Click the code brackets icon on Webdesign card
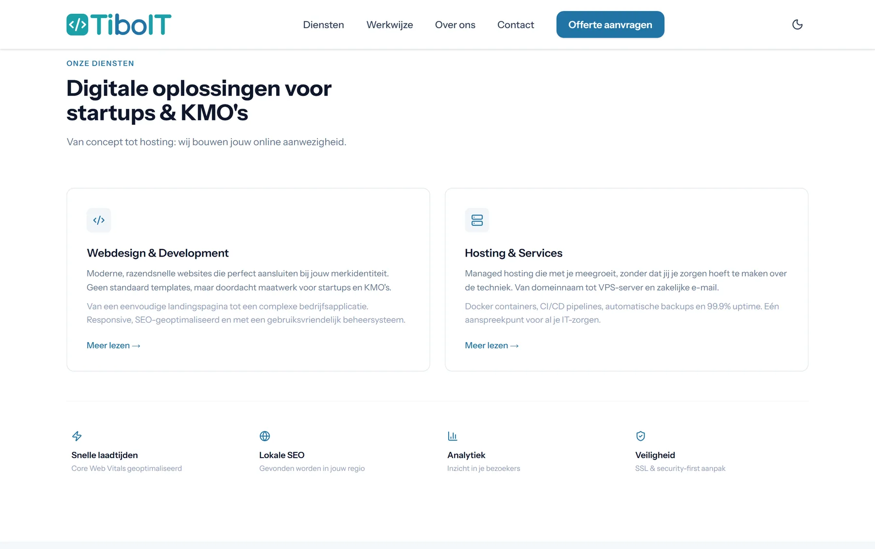This screenshot has height=549, width=875. tap(99, 220)
